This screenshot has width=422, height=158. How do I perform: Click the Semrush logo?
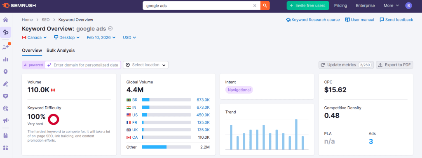click(19, 5)
